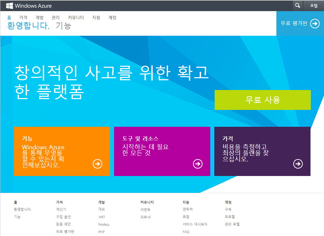The height and width of the screenshot is (236, 324).
Task: Open search with the magnifier icon
Action: pyautogui.click(x=298, y=6)
